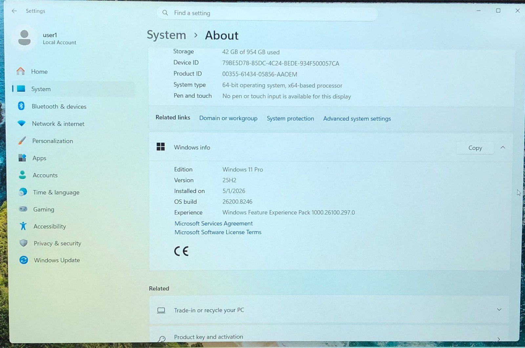Viewport: 525px width, 348px height.
Task: Click the Network wifi icon
Action: [x=21, y=123]
